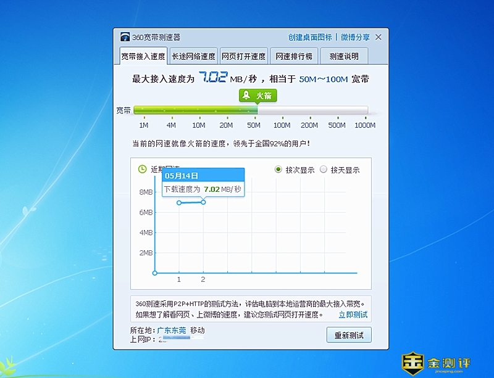Switch to the 网速排行榜 tab

tap(294, 56)
